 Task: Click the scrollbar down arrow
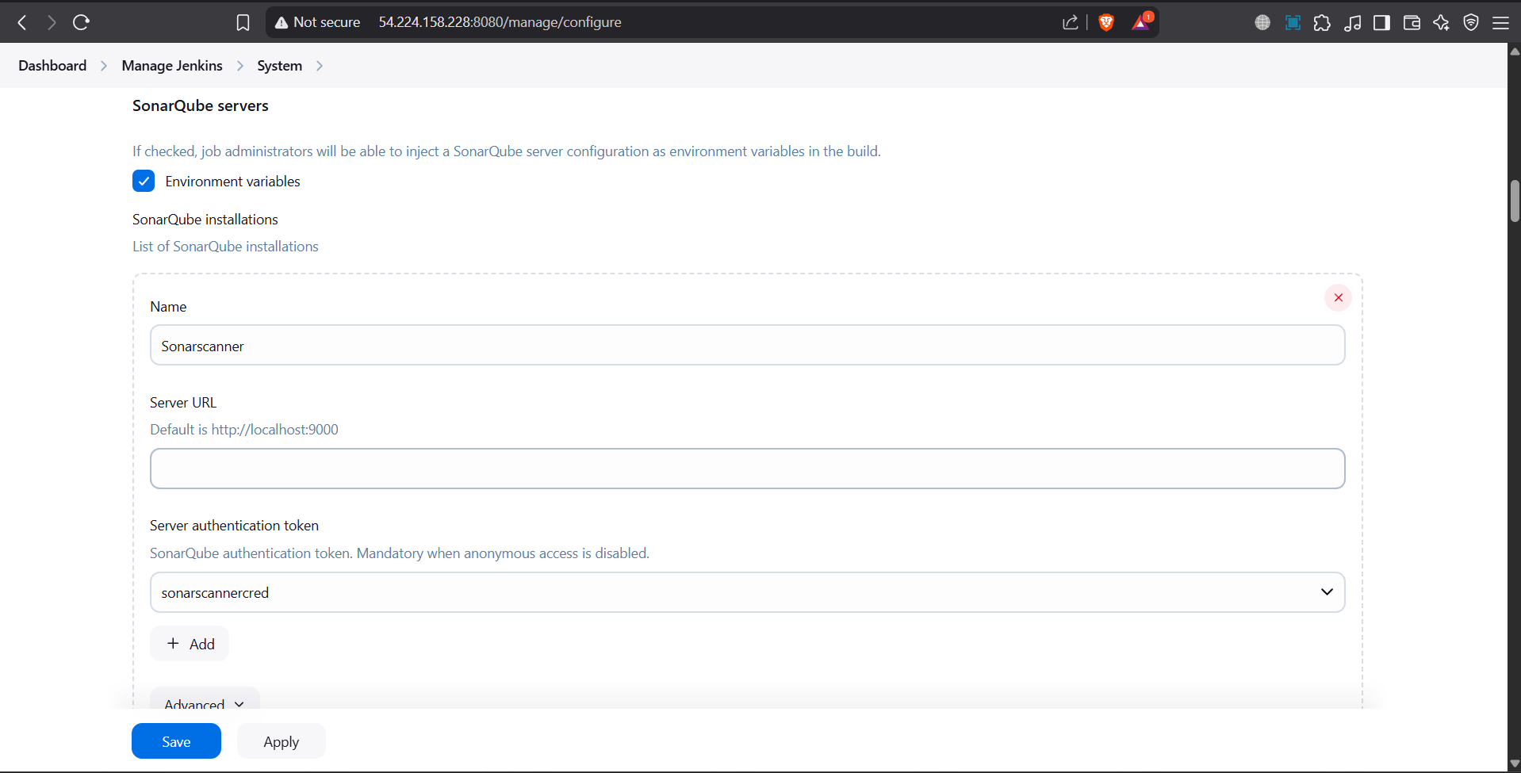1515,764
